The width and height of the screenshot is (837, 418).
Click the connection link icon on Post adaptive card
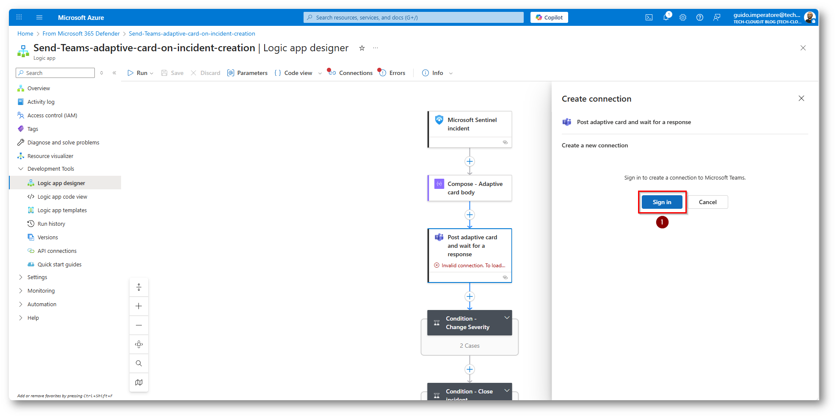pyautogui.click(x=505, y=277)
